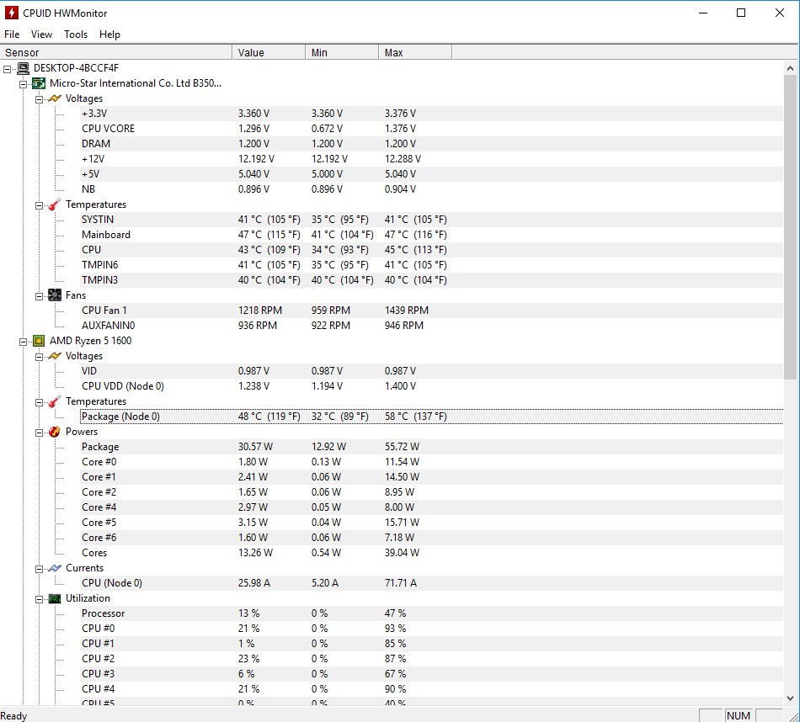Collapse the Micro-Star International node

[23, 84]
